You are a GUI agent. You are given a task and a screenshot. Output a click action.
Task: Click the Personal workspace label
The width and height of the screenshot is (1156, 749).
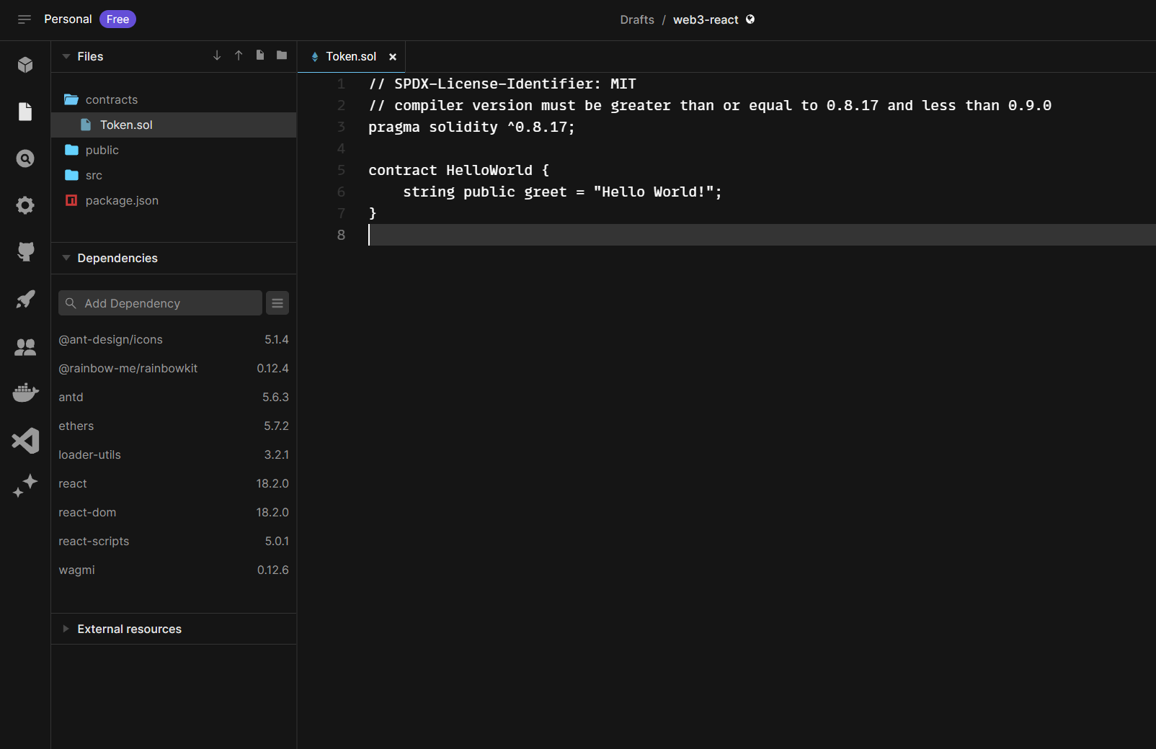click(x=68, y=19)
